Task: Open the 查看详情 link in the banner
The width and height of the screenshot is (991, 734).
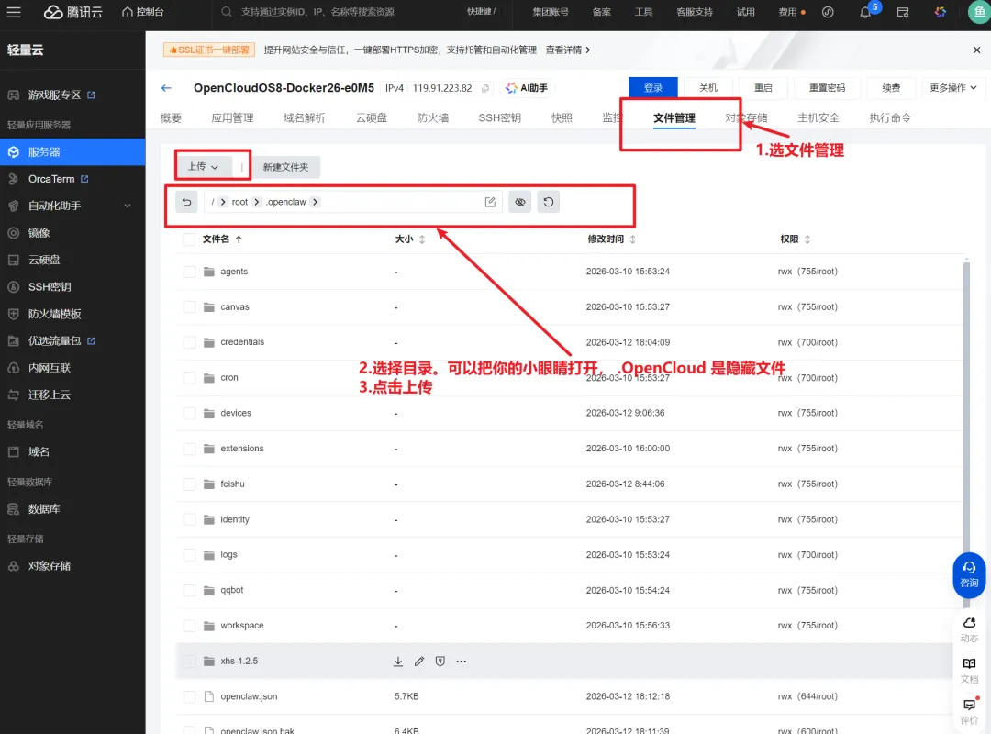Action: click(x=568, y=50)
